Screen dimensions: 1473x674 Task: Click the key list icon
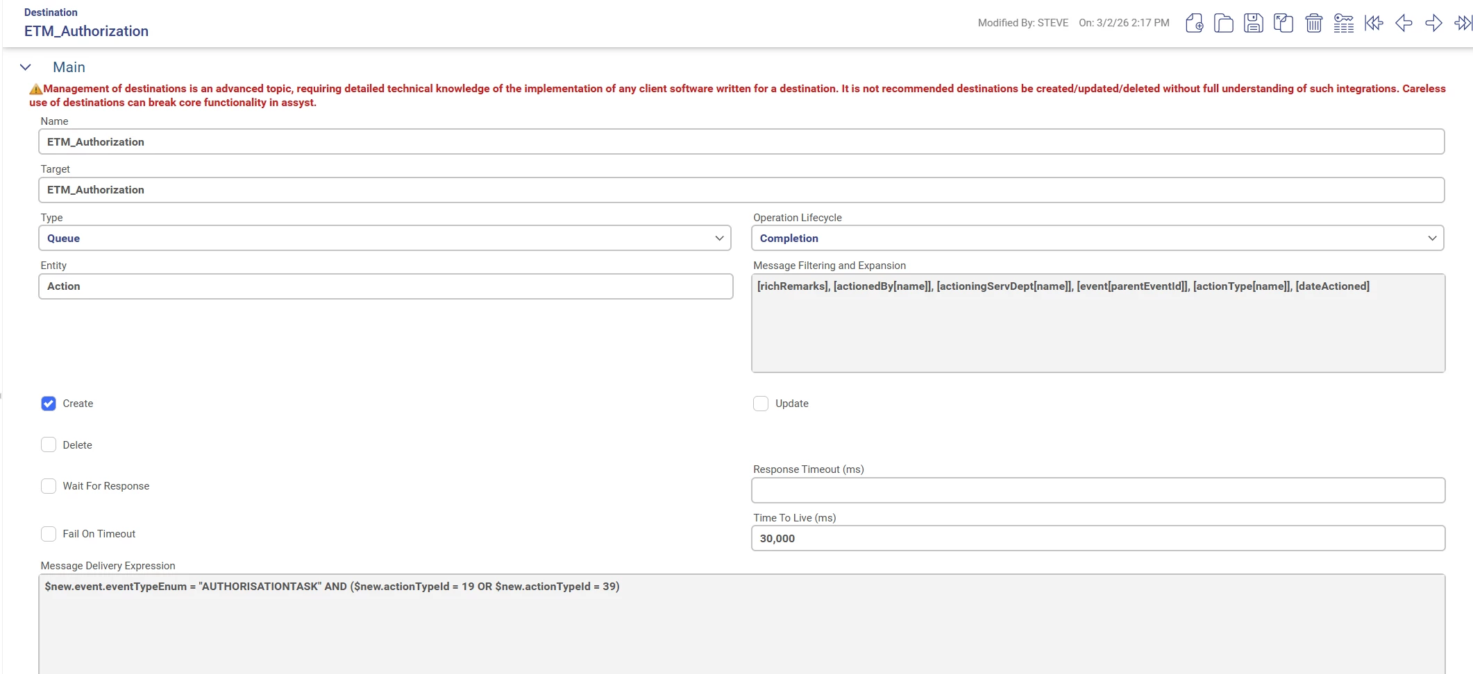click(x=1343, y=23)
